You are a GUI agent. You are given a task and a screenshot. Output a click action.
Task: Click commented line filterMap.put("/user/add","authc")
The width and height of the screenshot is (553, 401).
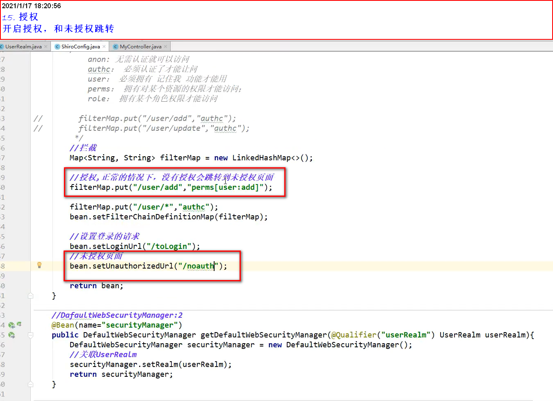(x=157, y=118)
